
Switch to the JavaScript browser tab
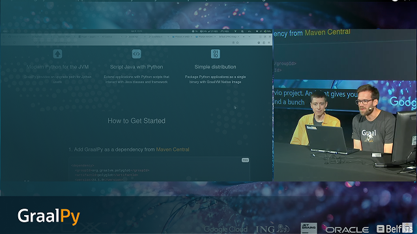point(135,36)
